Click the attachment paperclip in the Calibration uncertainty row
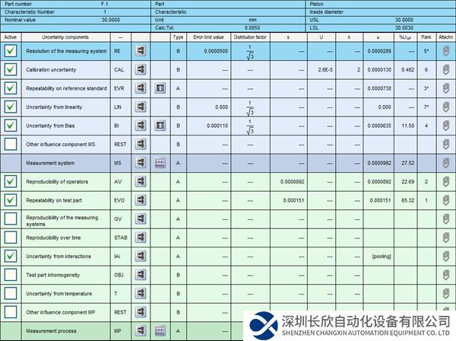 pos(445,70)
